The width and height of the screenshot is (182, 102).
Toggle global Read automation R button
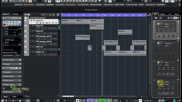[20, 1]
